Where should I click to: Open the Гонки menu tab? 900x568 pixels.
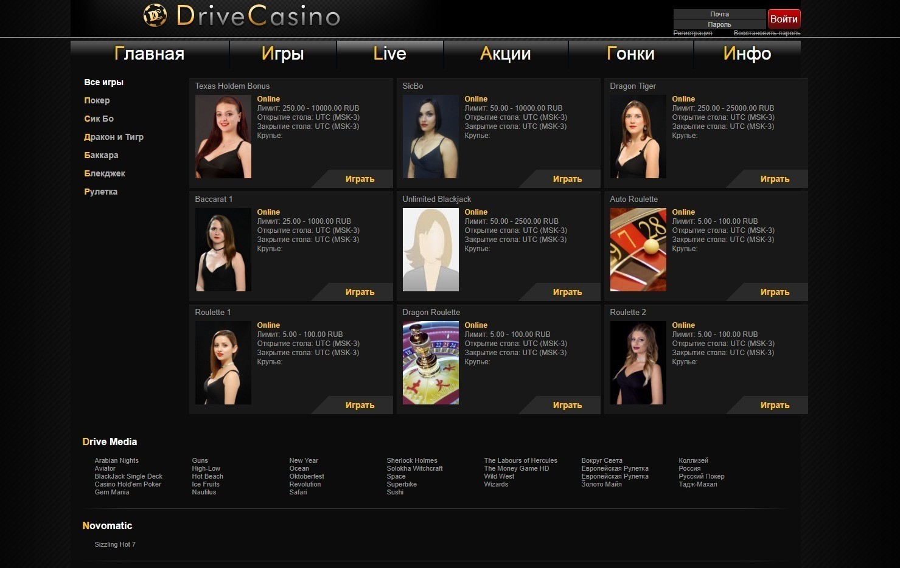point(630,54)
